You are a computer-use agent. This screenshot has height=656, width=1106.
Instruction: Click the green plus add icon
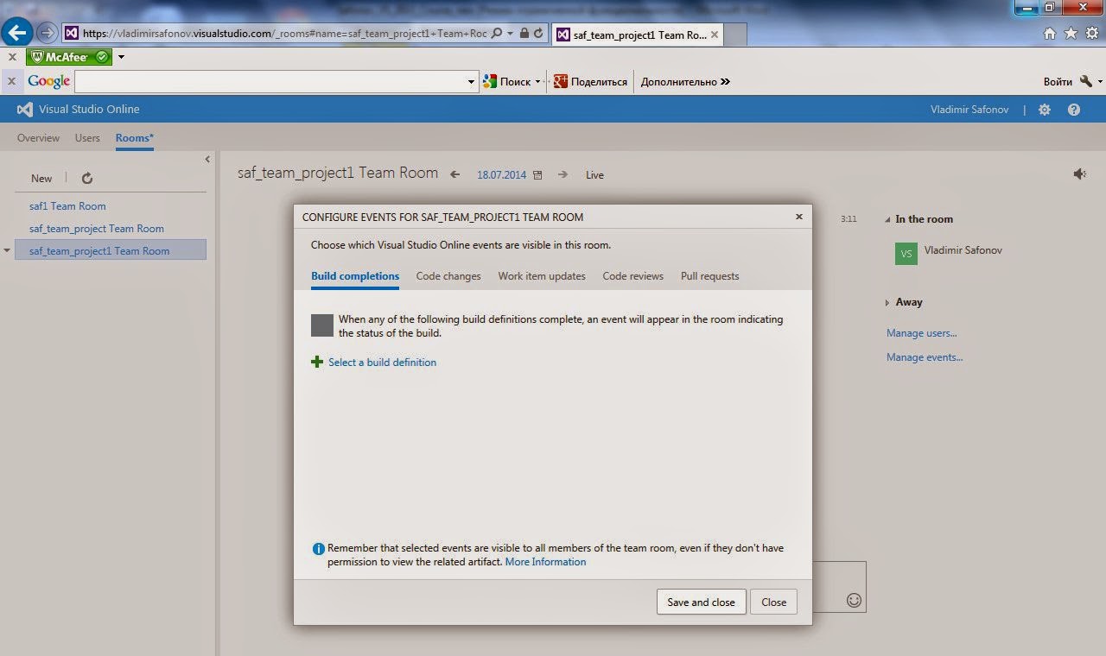coord(317,363)
